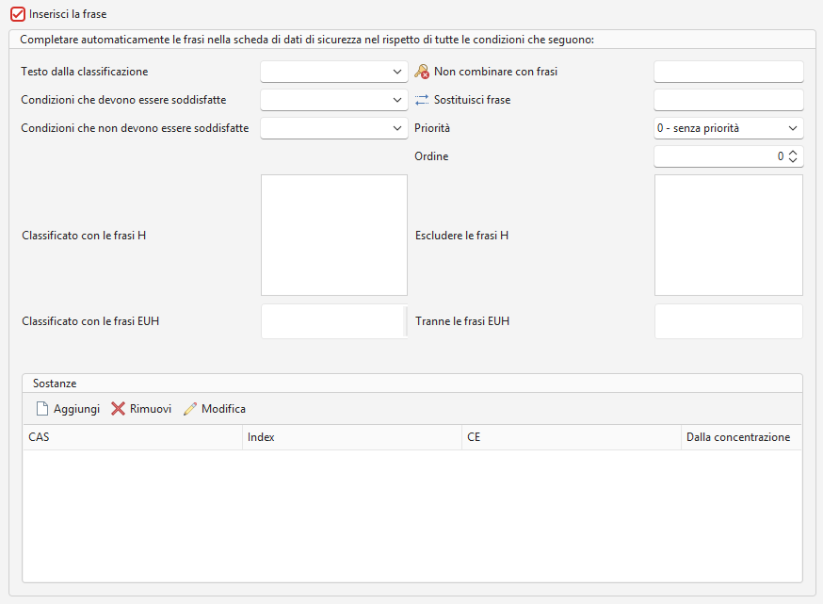
Task: Click the 'Dalla concentrazione' column header
Action: click(742, 437)
